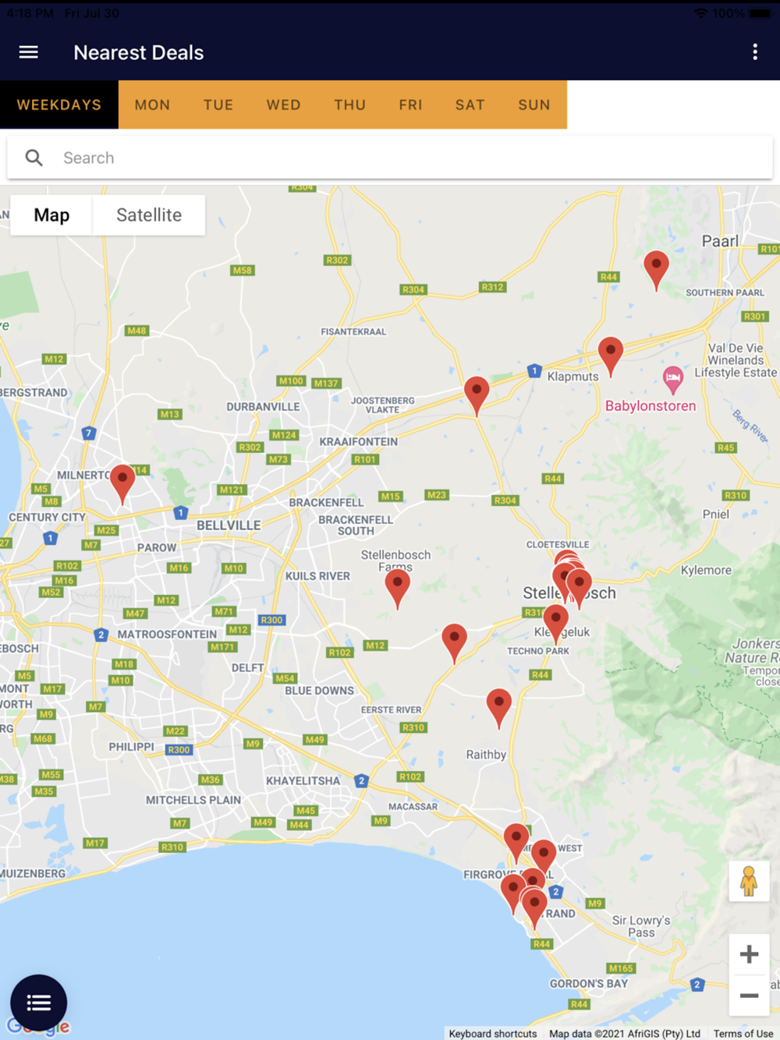The height and width of the screenshot is (1040, 780).
Task: Select the Babylonstoren hotel marker
Action: click(x=672, y=380)
